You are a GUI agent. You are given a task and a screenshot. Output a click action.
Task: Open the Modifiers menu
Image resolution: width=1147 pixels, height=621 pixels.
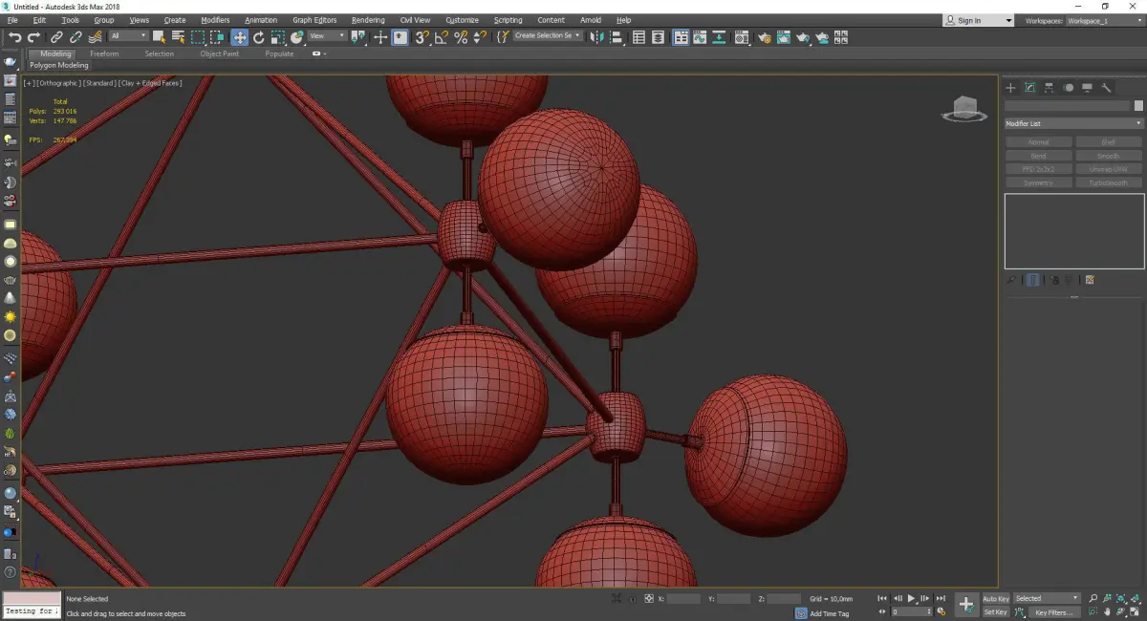[215, 20]
